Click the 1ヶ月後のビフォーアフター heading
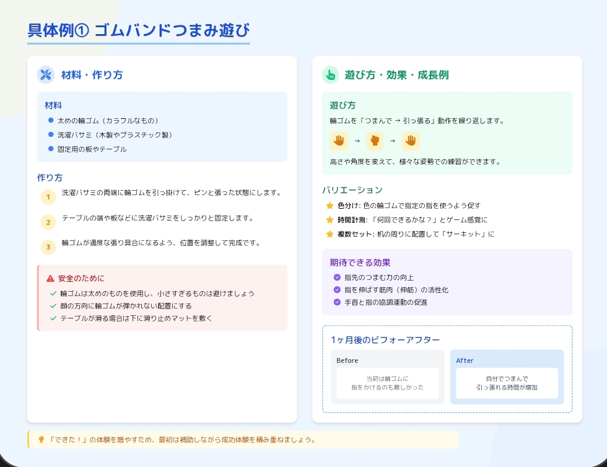This screenshot has height=467, width=607. 385,340
